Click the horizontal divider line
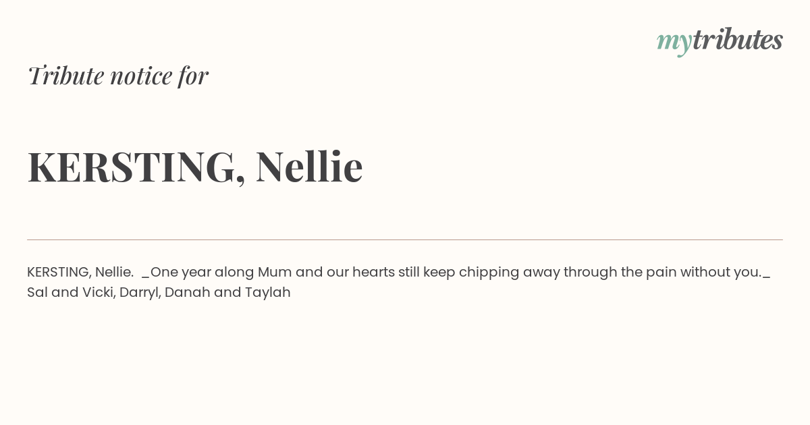The height and width of the screenshot is (425, 810). [x=405, y=239]
